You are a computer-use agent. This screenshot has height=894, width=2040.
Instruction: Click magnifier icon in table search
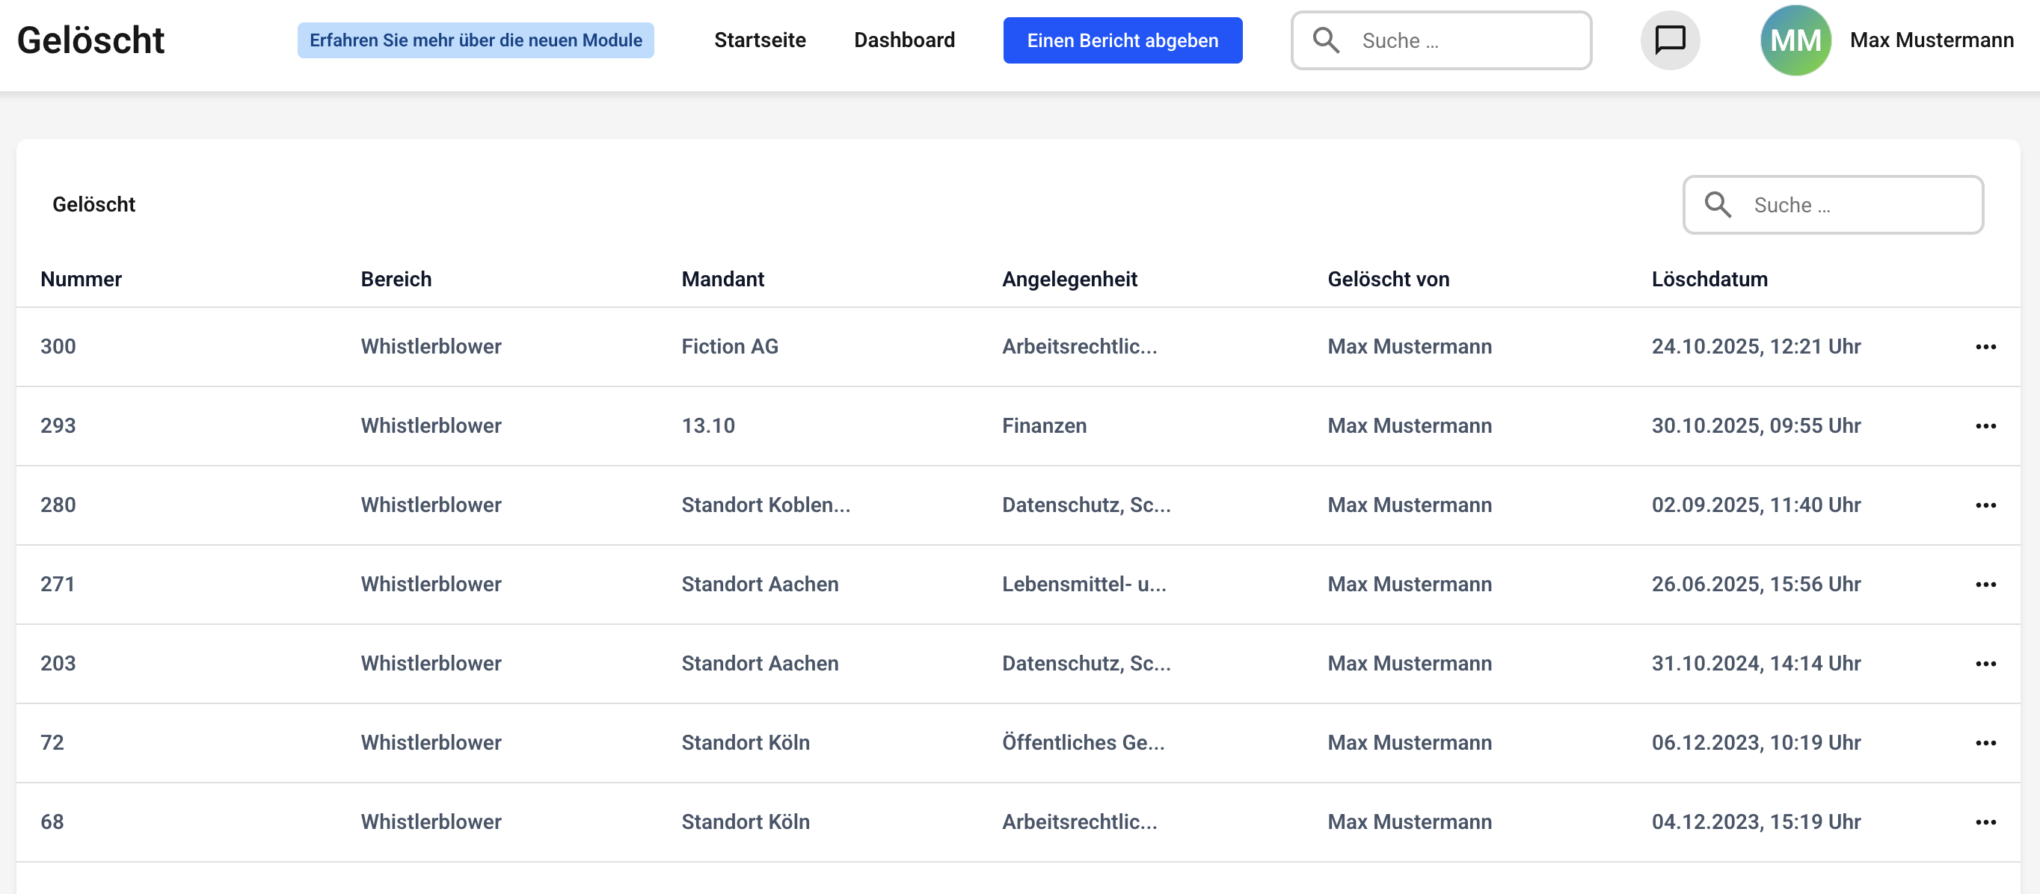point(1717,204)
